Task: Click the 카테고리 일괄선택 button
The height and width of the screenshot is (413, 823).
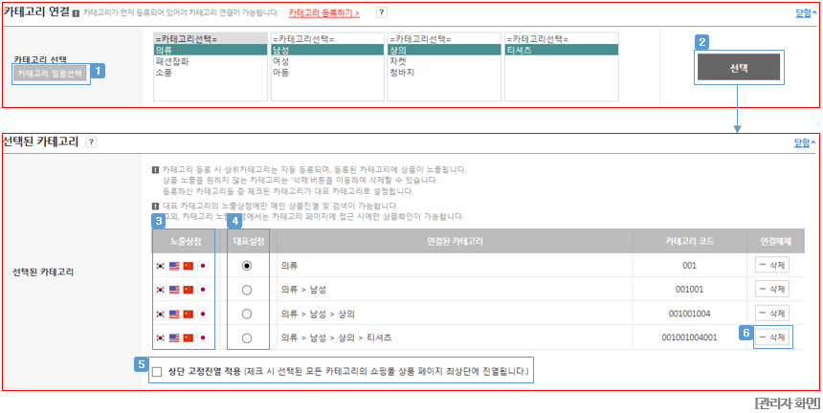Action: tap(51, 74)
